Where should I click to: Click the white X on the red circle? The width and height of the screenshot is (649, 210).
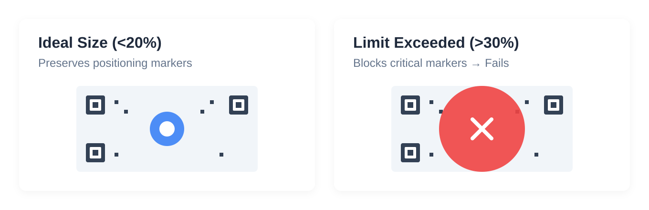coord(482,129)
